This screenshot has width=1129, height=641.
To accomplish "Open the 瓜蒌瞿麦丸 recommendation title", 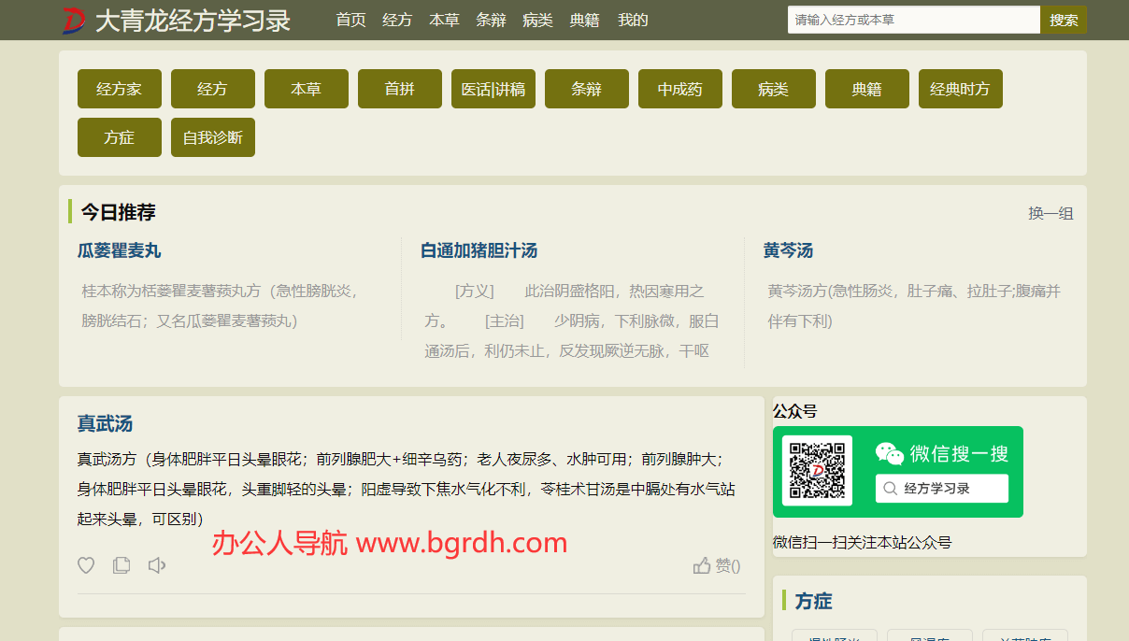I will (x=120, y=250).
